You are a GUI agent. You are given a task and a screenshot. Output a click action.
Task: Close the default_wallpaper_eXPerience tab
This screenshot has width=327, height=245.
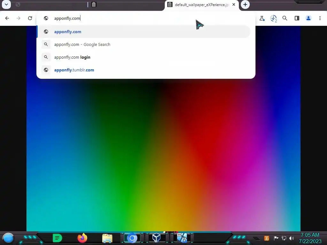tap(234, 4)
